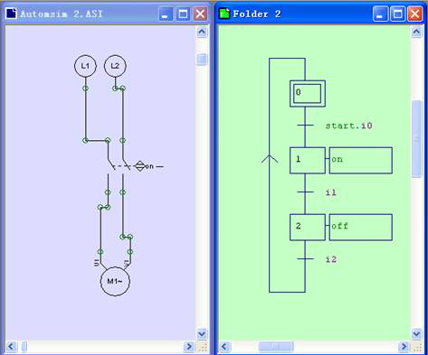
Task: Select the M1~ motor symbol
Action: 115,281
